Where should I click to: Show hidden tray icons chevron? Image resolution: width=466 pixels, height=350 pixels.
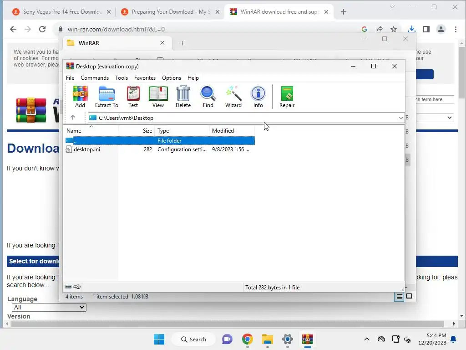[x=367, y=339]
